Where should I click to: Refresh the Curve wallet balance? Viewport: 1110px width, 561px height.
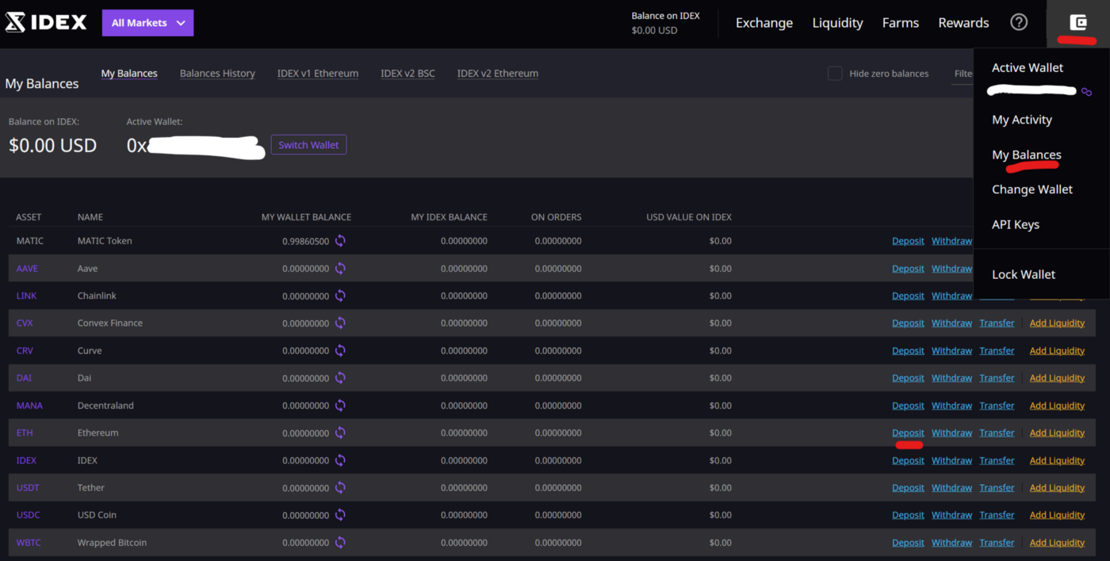[x=340, y=350]
